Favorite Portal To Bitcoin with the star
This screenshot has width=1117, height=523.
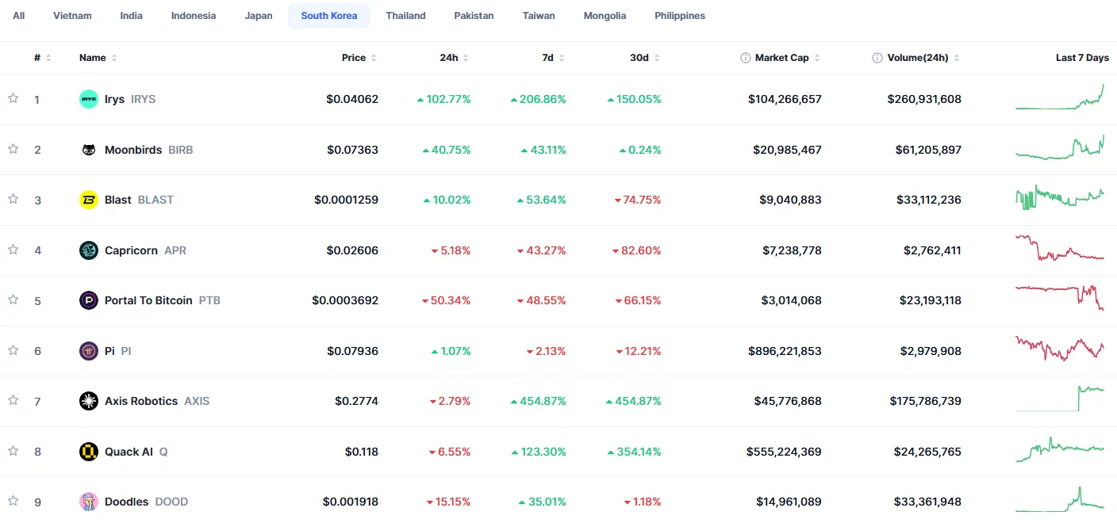coord(13,300)
